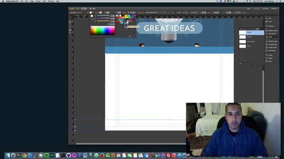284x159 pixels.
Task: Click the green channel slider in color picker
Action: point(103,19)
